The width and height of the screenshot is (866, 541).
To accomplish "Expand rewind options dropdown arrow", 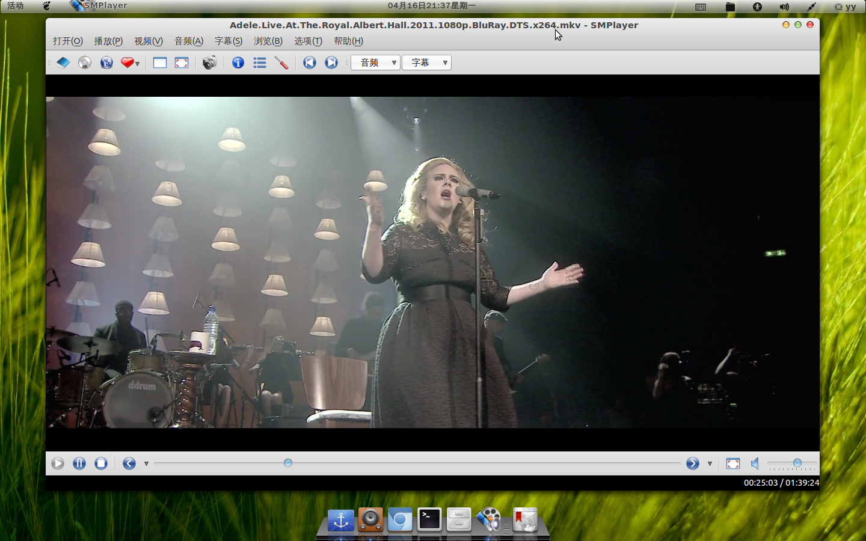I will (x=146, y=463).
